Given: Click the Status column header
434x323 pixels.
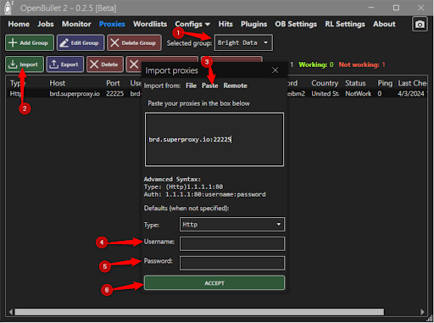Looking at the screenshot, I should pyautogui.click(x=355, y=83).
